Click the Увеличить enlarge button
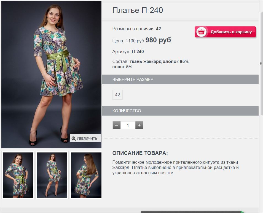 coord(85,138)
